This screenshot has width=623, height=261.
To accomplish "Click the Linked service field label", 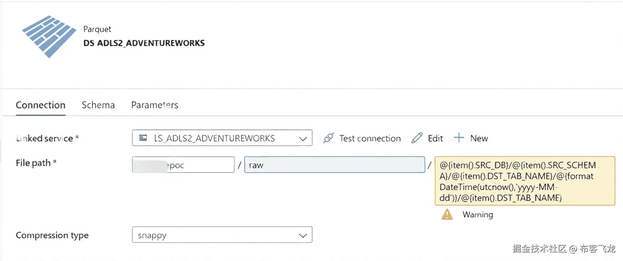I will pyautogui.click(x=47, y=138).
